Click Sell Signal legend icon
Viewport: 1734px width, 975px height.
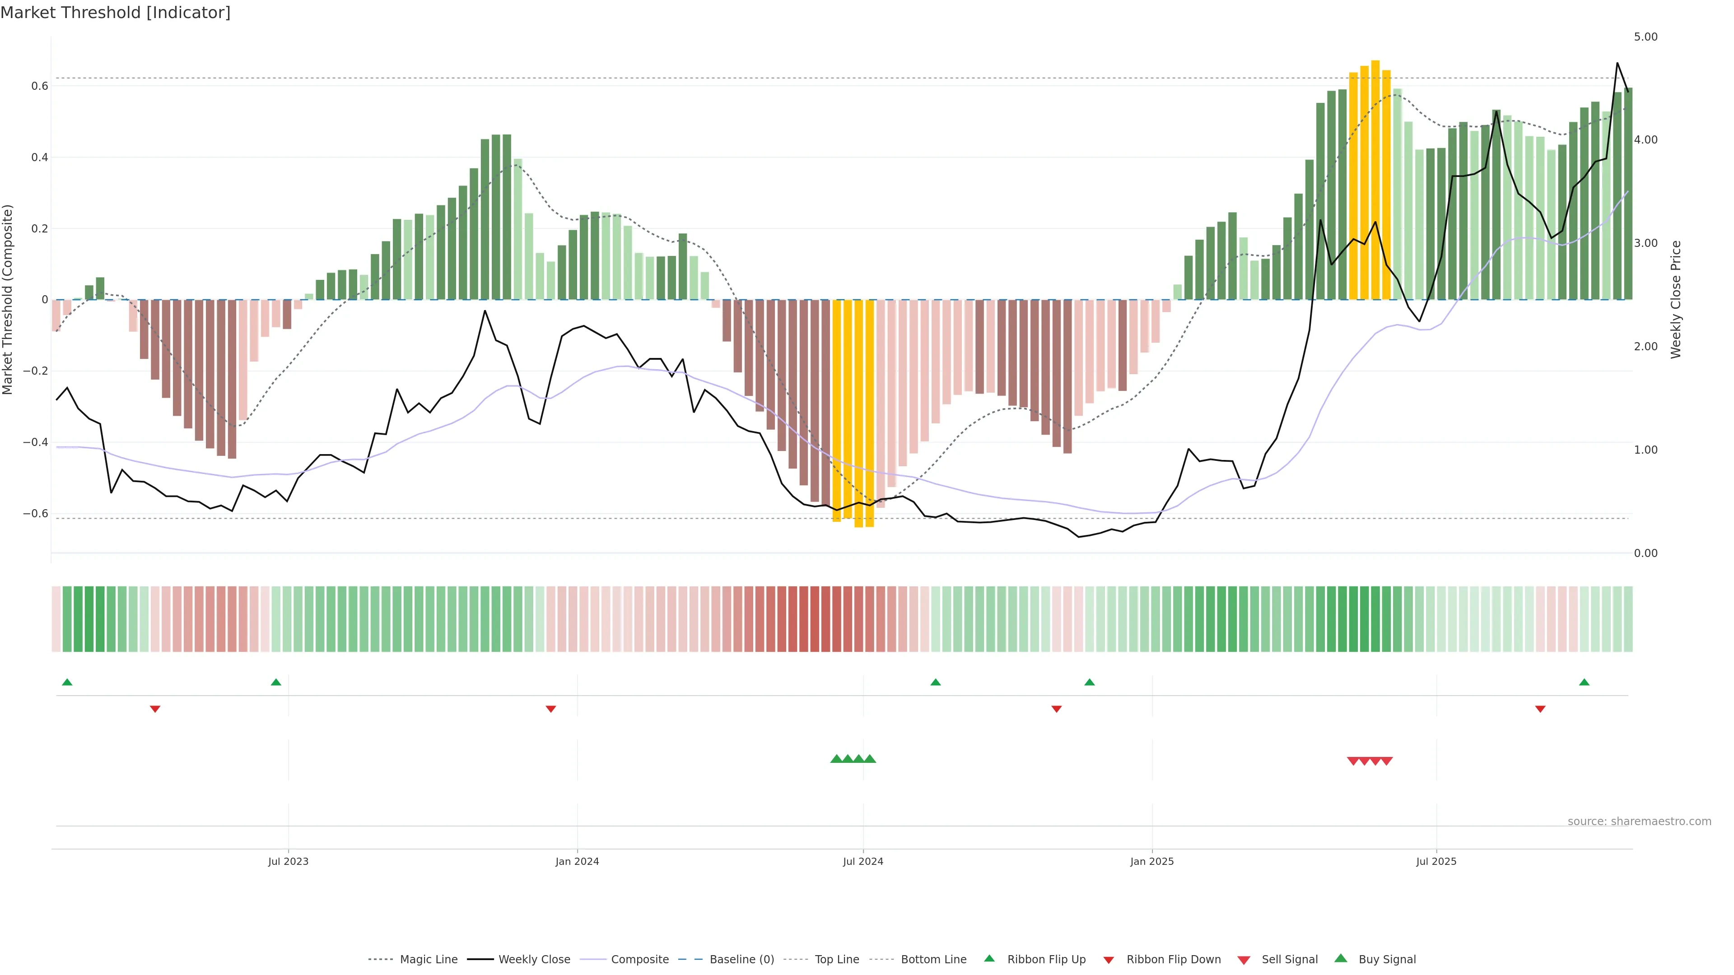1244,960
